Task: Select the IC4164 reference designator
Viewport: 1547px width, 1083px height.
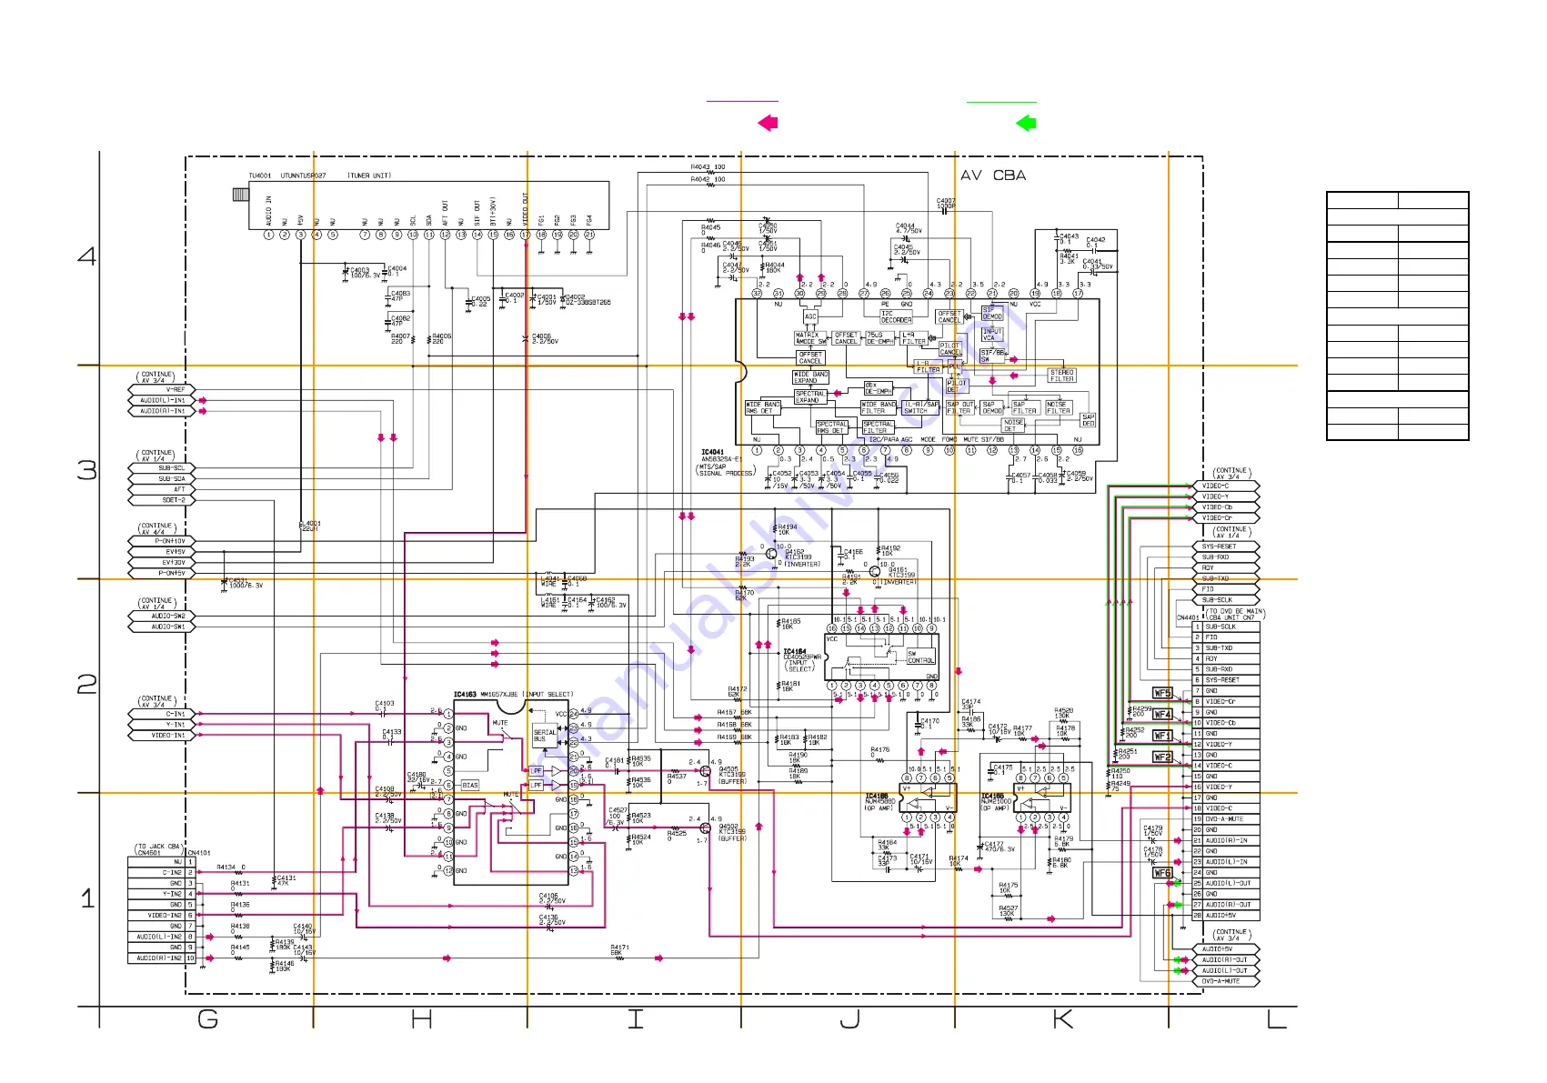Action: point(795,651)
